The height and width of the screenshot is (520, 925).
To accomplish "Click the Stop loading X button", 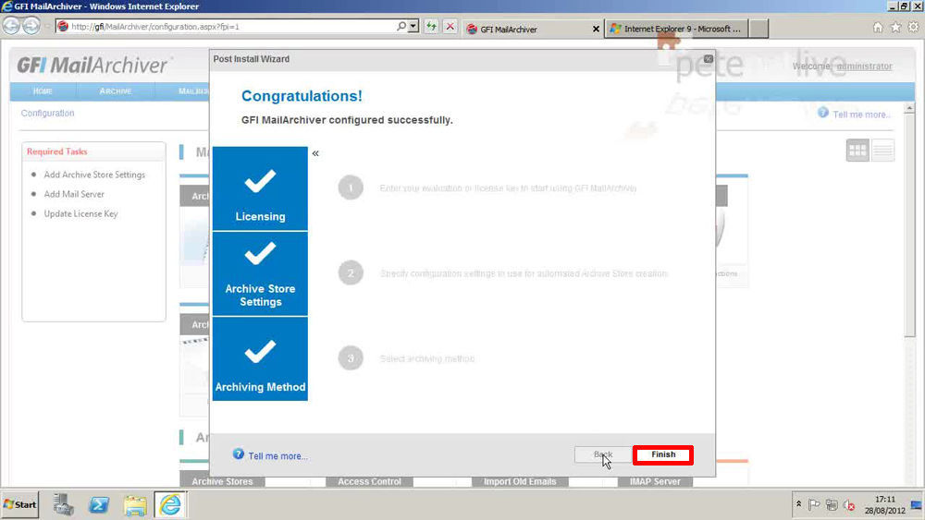I will (x=450, y=27).
